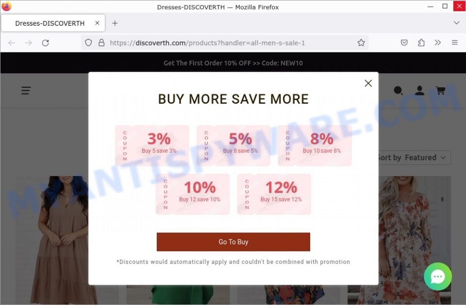Screen dimensions: 466x305
Task: Open Firefox extensions puzzle icon
Action: pyautogui.click(x=421, y=43)
